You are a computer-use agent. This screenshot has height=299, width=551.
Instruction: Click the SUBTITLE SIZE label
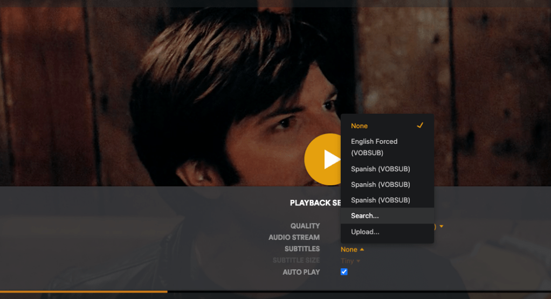(296, 261)
